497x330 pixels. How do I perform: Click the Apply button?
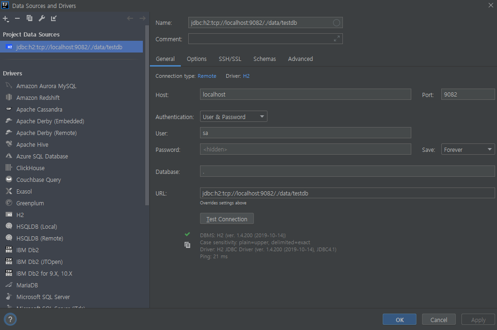478,320
